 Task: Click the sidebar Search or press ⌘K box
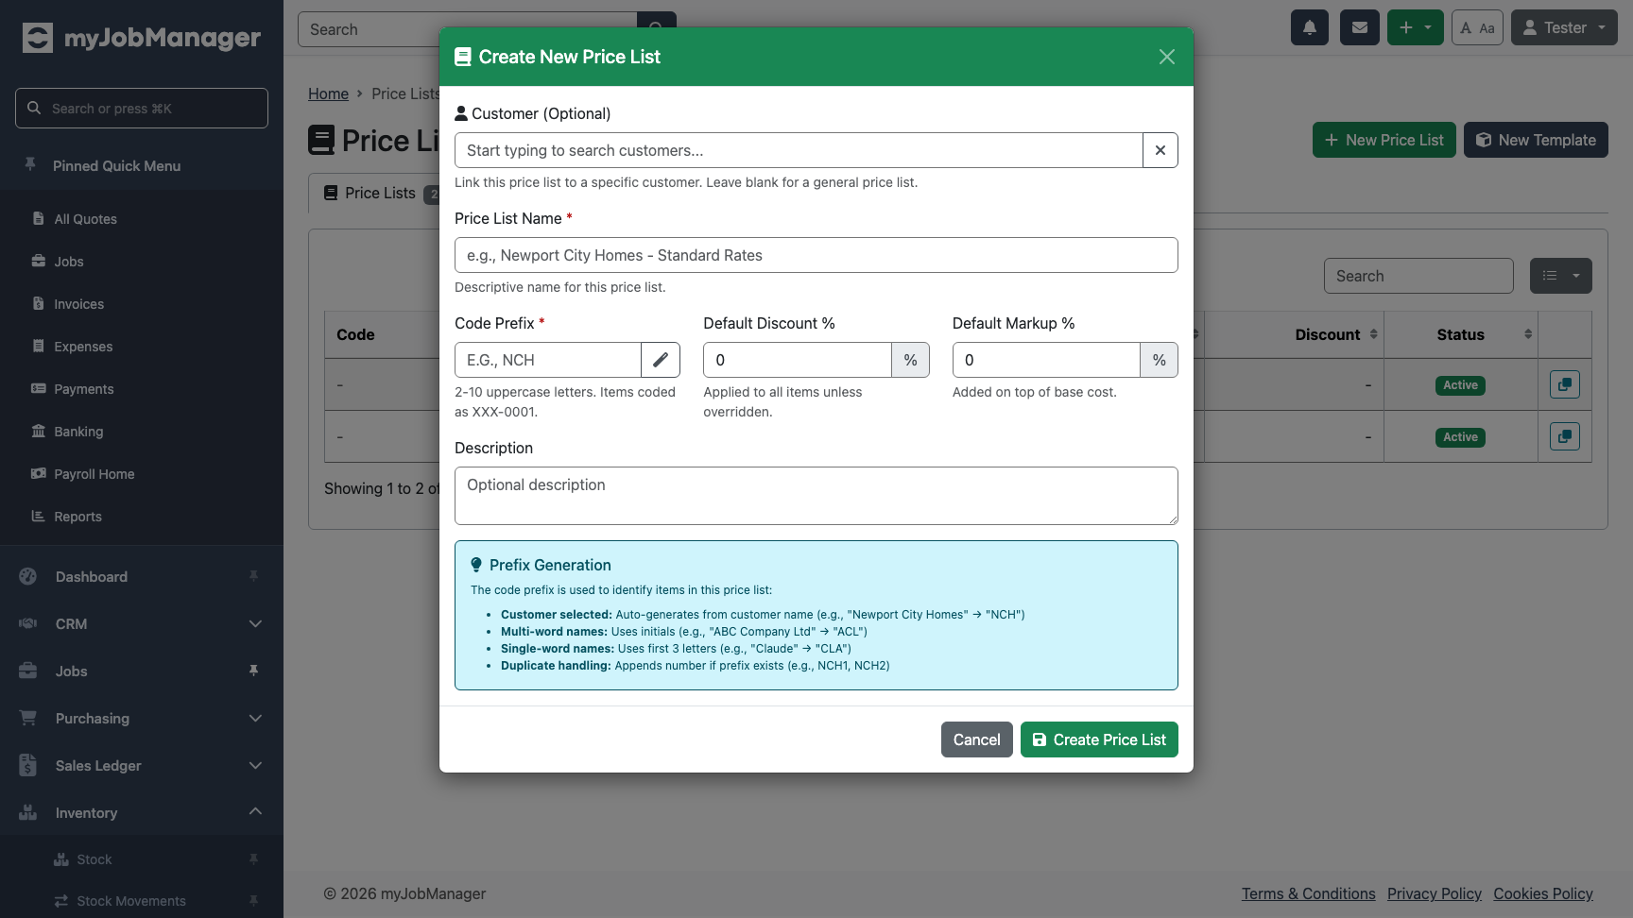click(x=142, y=109)
